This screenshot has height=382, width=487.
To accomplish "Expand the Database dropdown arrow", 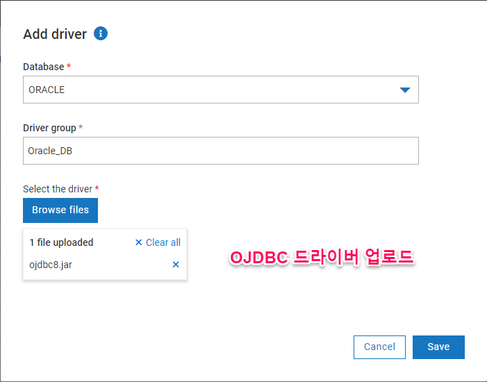I will [x=405, y=90].
